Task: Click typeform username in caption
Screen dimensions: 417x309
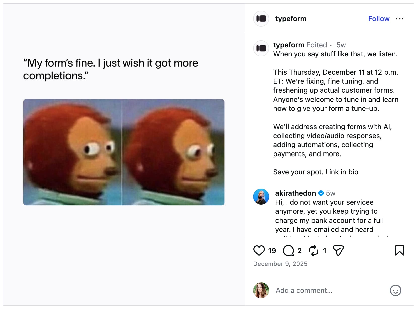Action: click(x=289, y=45)
